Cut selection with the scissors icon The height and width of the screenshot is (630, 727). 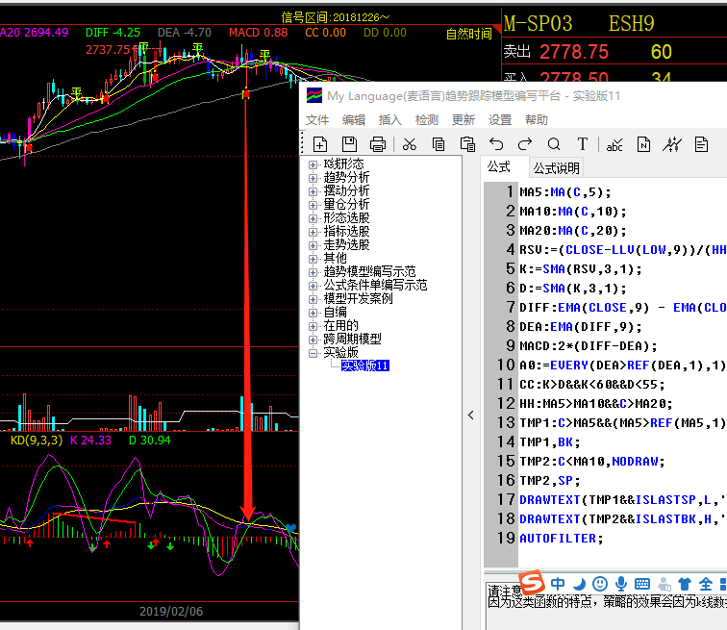[x=409, y=144]
